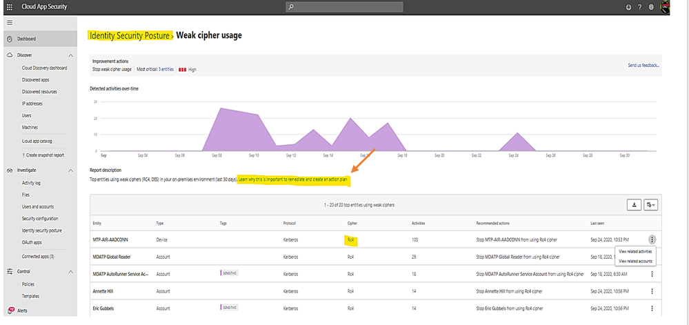The height and width of the screenshot is (325, 689).
Task: Open more options for Annette Hill row
Action: (652, 291)
